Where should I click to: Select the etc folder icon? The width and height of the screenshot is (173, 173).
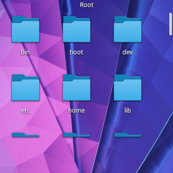tap(26, 88)
